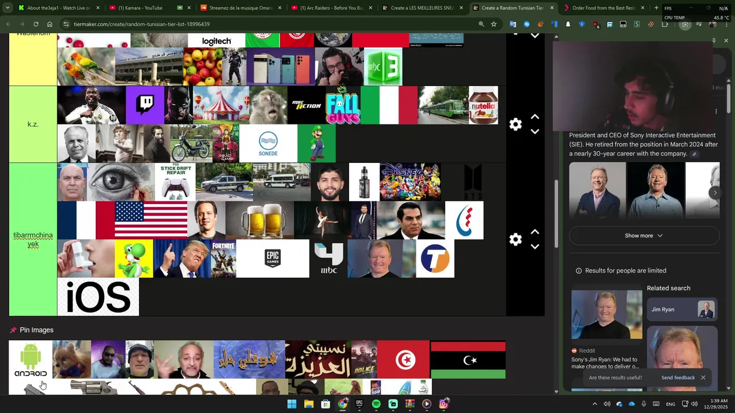
Task: Open settings gear for k.z. tier row
Action: pyautogui.click(x=516, y=124)
